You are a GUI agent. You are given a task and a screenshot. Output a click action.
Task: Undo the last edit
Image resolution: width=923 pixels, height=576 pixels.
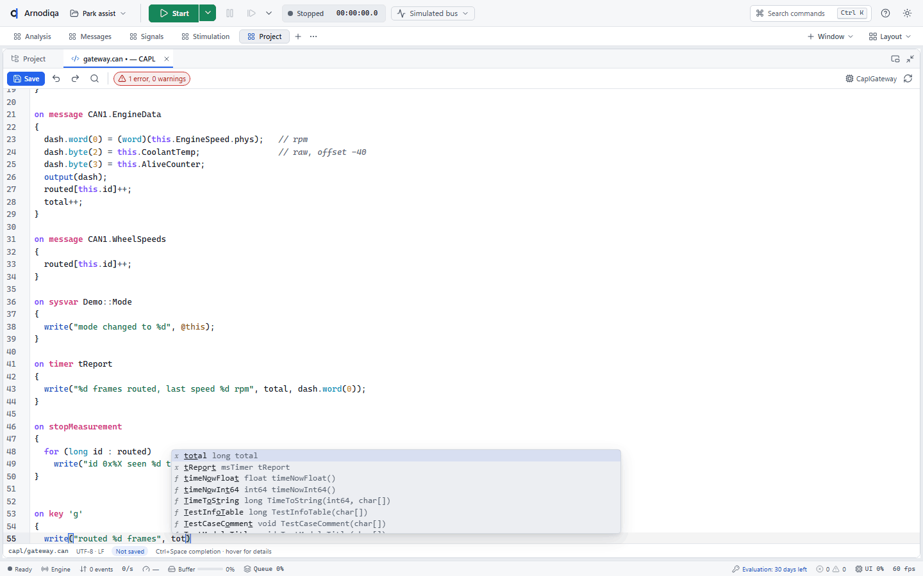[x=56, y=79]
